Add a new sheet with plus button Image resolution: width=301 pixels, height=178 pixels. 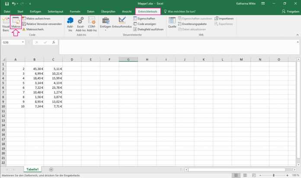pos(51,169)
